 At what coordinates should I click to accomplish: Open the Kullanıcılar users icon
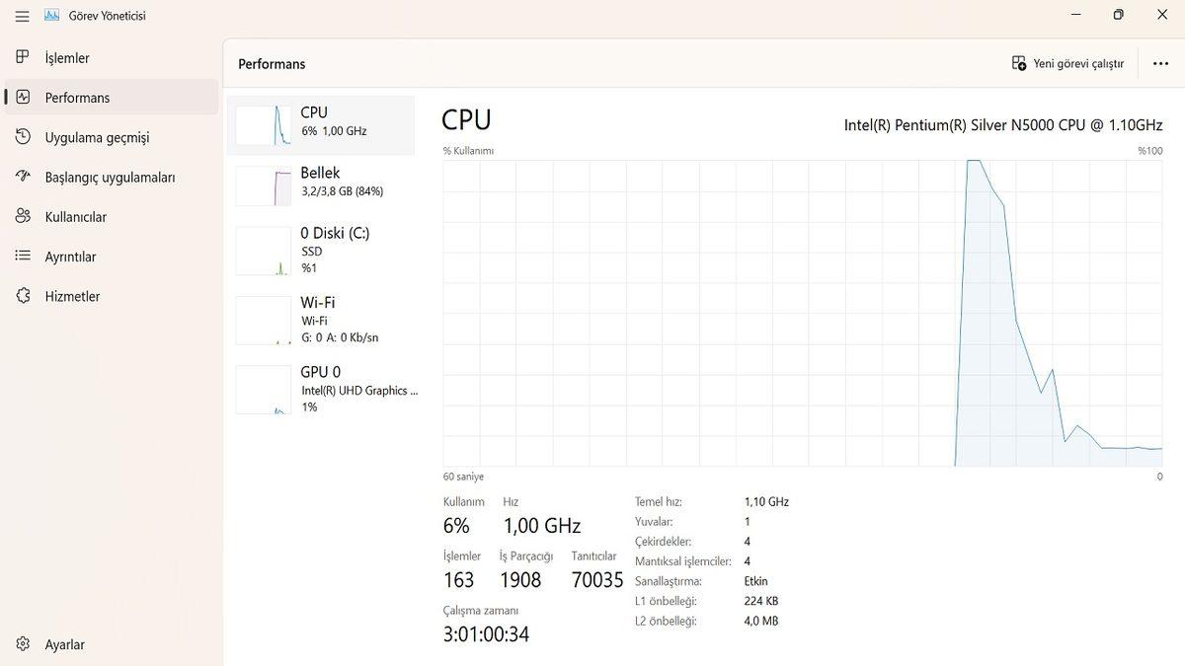pos(23,216)
